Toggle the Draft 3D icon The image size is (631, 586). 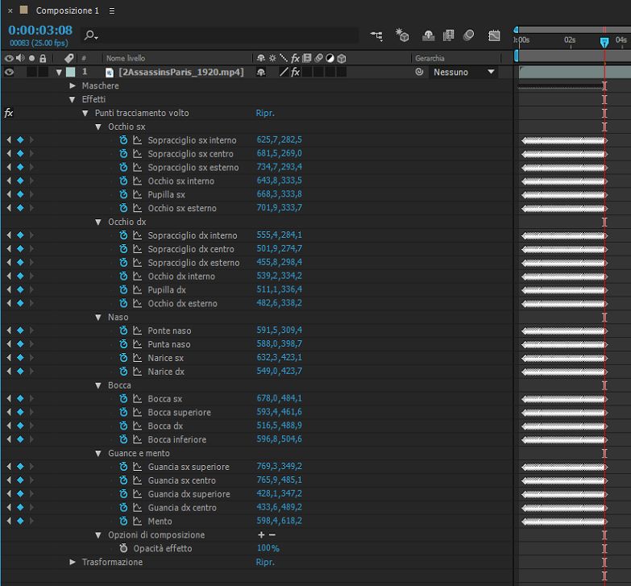pyautogui.click(x=402, y=36)
